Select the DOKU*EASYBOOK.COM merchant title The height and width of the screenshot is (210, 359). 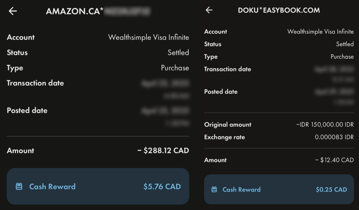[x=279, y=10]
